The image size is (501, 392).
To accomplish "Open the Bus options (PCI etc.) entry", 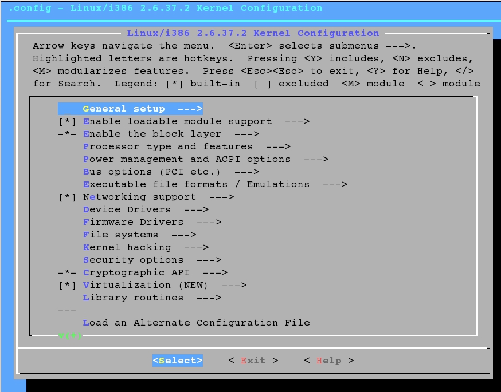I will point(152,172).
